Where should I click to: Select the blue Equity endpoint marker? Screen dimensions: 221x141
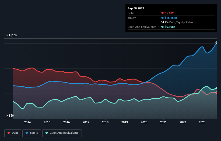[216, 43]
